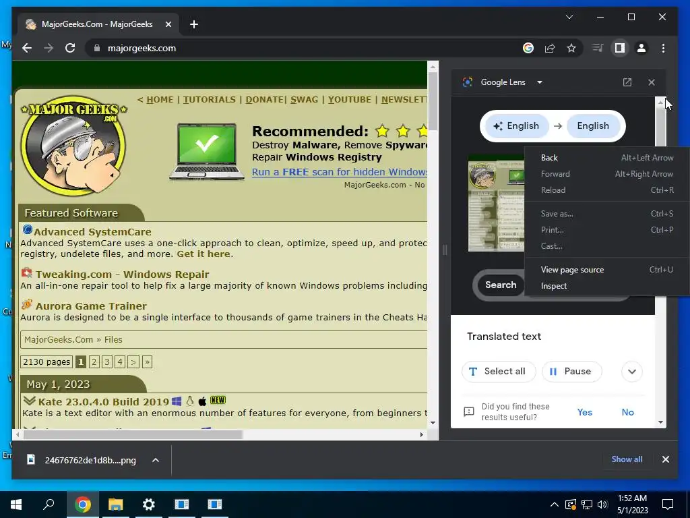Click the browser back arrow
Screen dimensions: 690x518
pyautogui.click(x=27, y=48)
